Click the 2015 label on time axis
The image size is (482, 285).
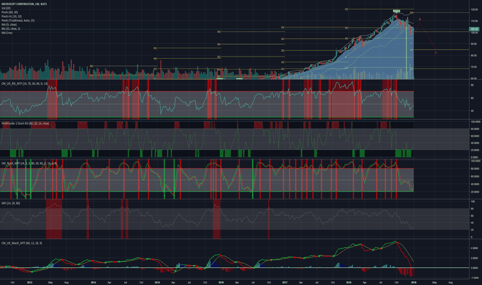tap(157, 282)
